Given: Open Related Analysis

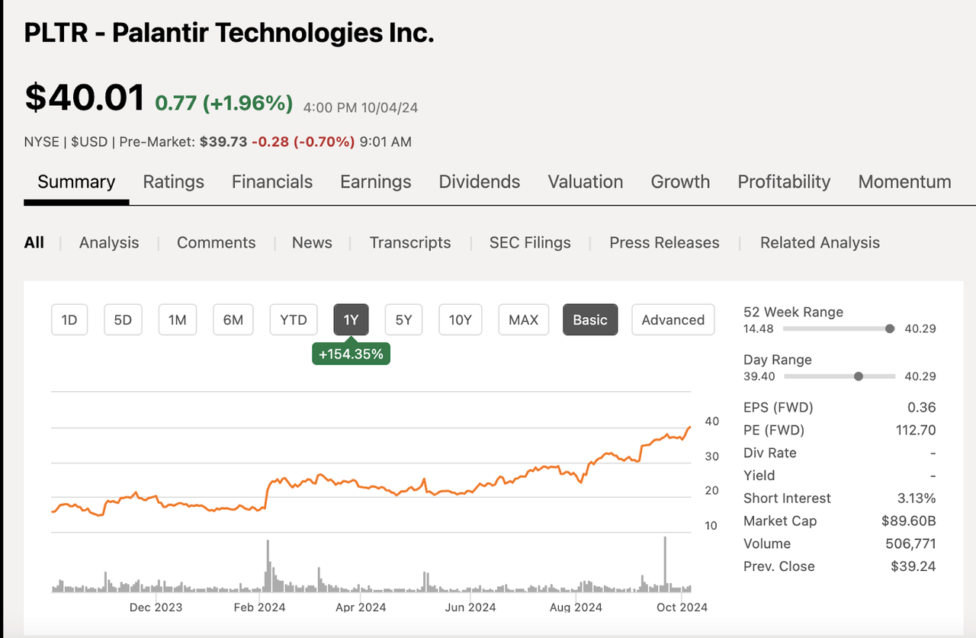Looking at the screenshot, I should click(x=820, y=242).
